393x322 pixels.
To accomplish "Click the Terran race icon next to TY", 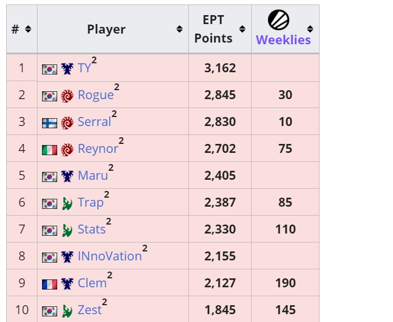I will tap(67, 69).
